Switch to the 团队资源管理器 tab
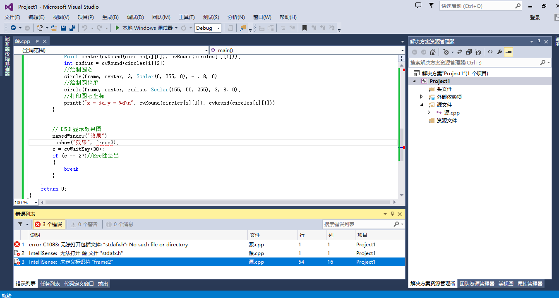Viewport: 559px width, 298px height. [477, 284]
